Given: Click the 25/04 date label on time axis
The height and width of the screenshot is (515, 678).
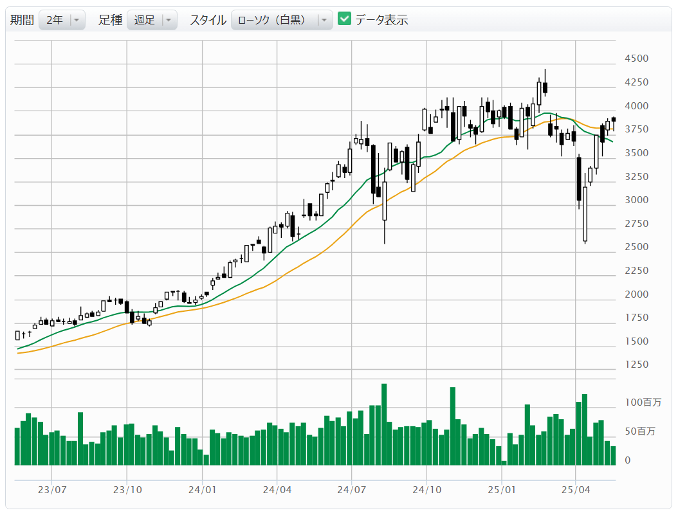Looking at the screenshot, I should (576, 490).
